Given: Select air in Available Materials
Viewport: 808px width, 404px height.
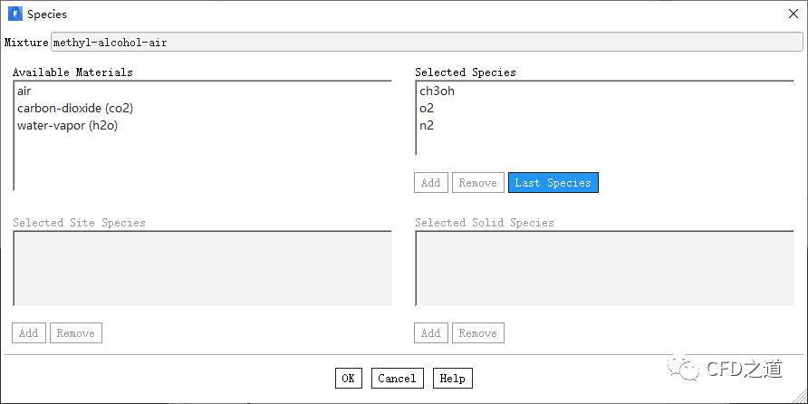Looking at the screenshot, I should (24, 91).
